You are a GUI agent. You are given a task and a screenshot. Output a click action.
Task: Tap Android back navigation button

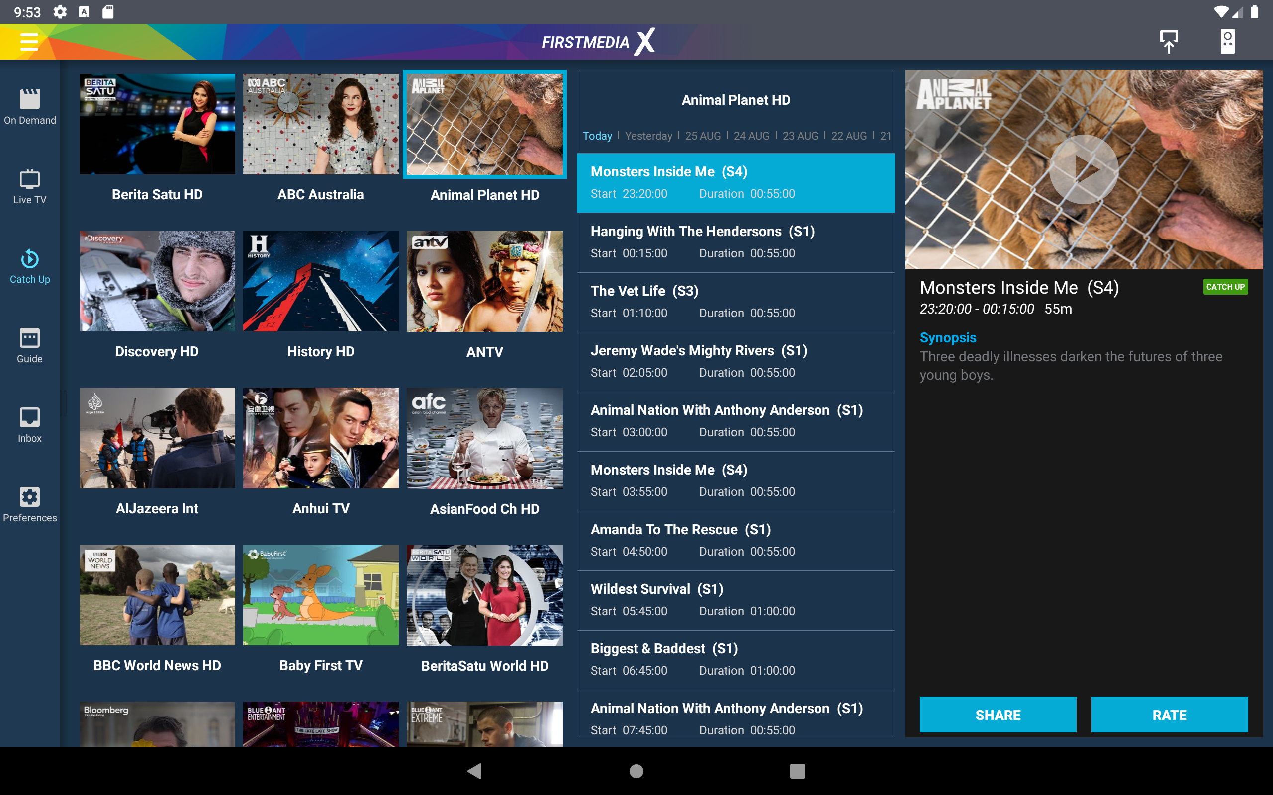[x=474, y=771]
